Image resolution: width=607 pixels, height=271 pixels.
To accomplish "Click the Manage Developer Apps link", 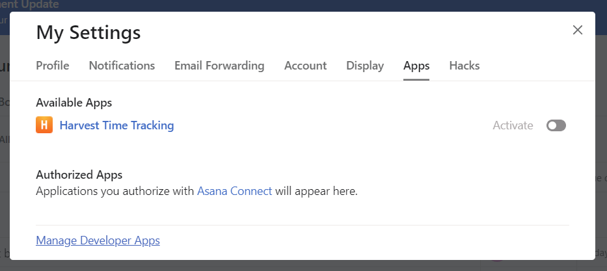I will point(98,240).
